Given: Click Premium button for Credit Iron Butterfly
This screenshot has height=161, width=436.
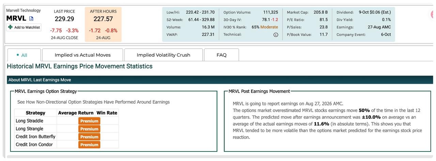Looking at the screenshot, I should coord(89,137).
